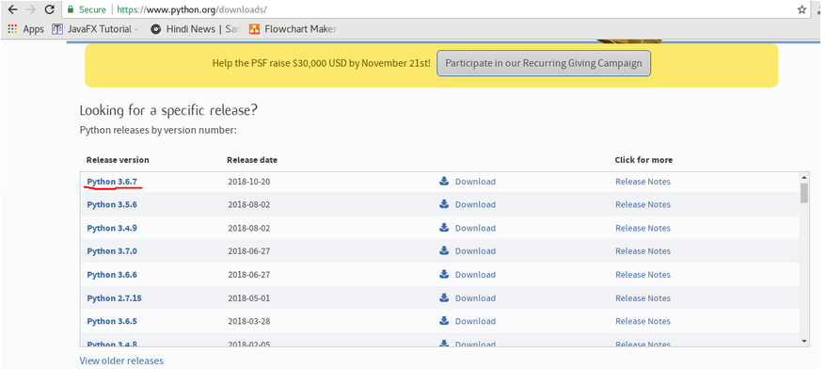Click the download icon for Python 3.4.9
826x369 pixels.
443,227
